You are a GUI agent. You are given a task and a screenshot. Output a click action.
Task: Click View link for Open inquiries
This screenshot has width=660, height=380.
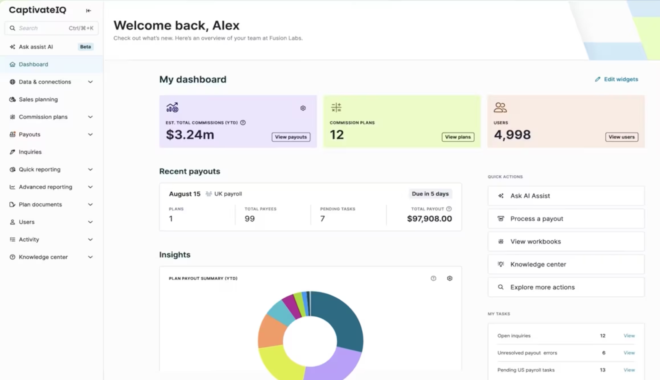[629, 336]
